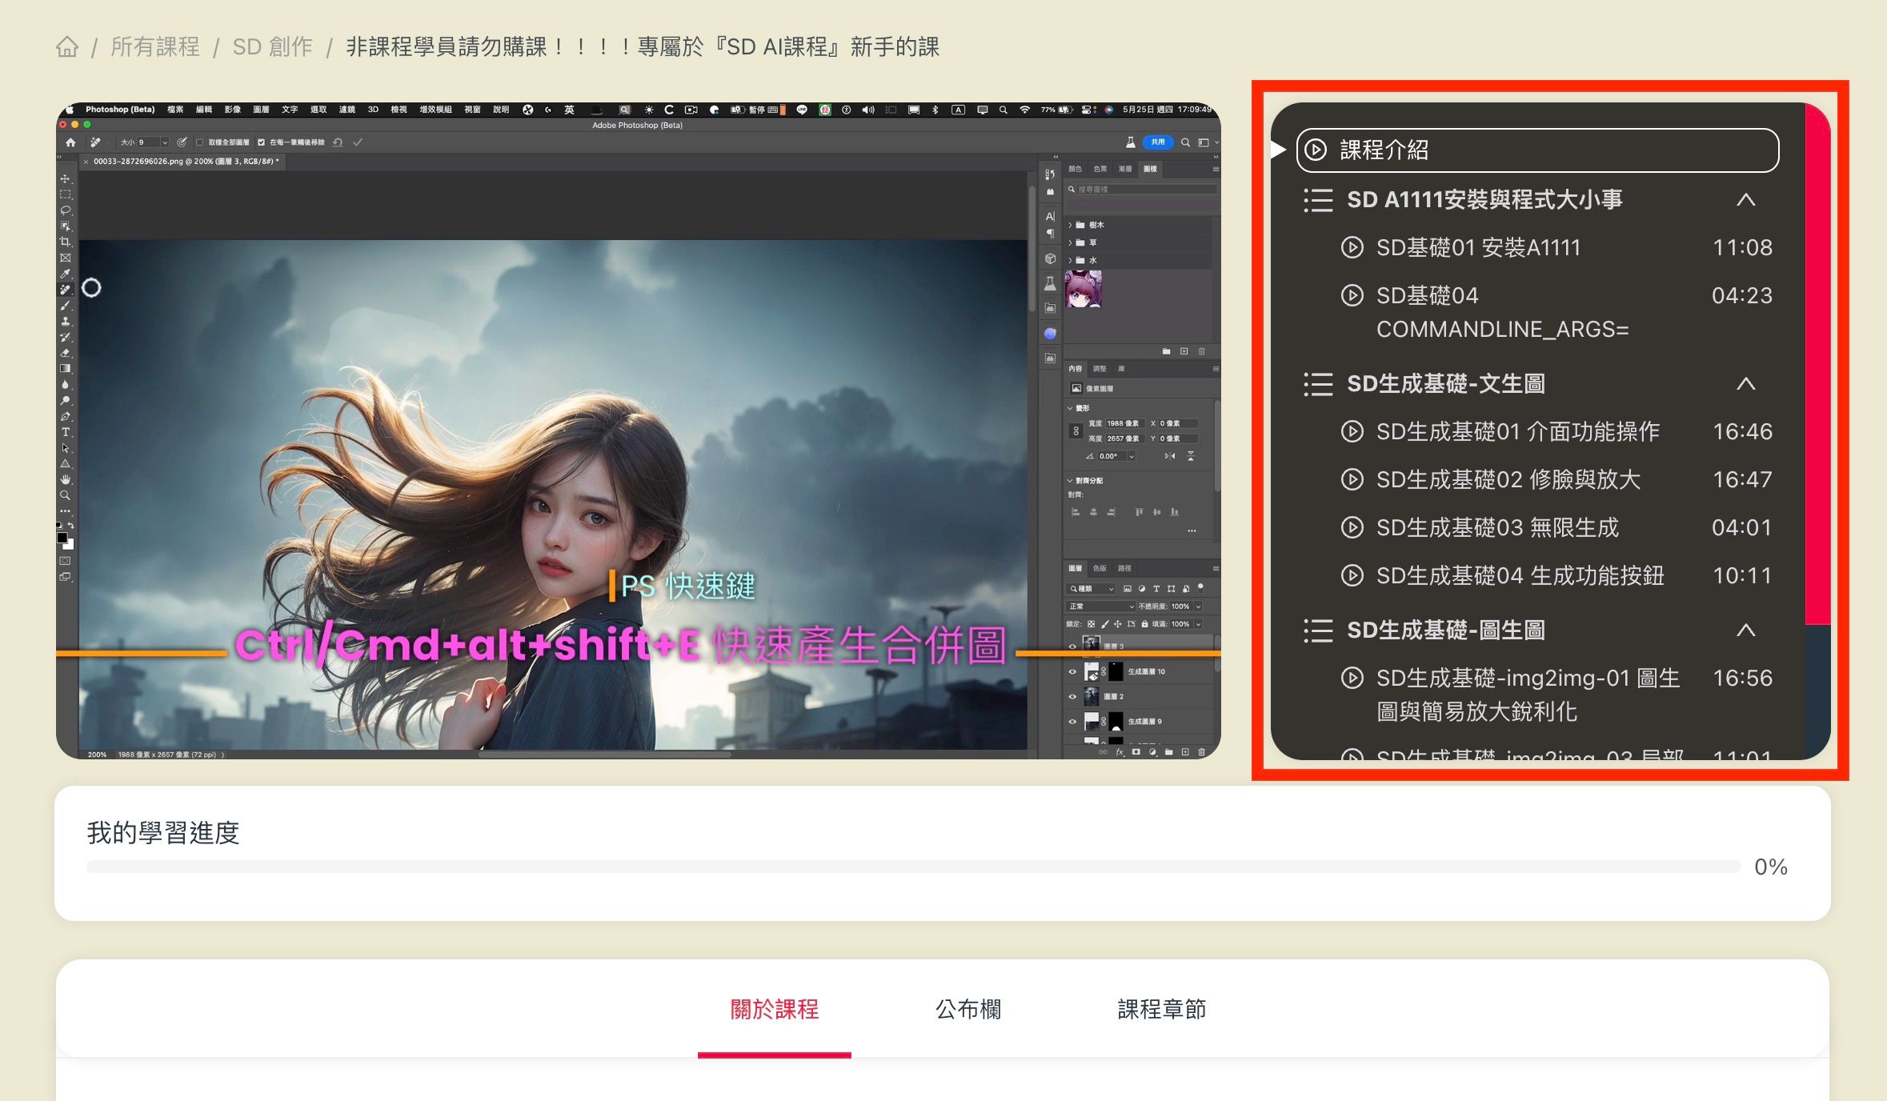This screenshot has width=1887, height=1101.
Task: Click play icon for SD生成基礎03 無限生成
Action: 1352,527
